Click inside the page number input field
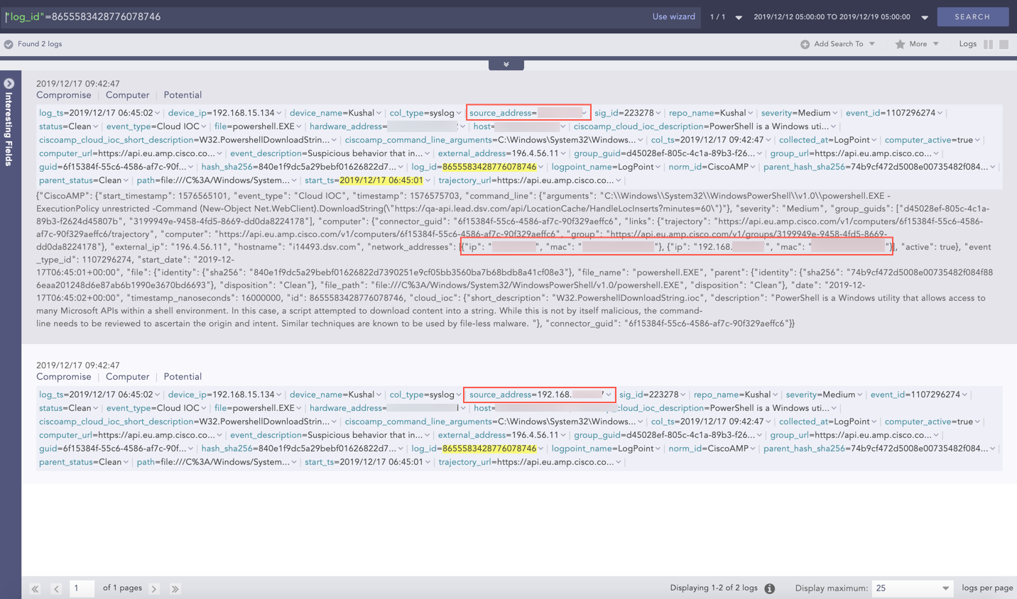 point(82,588)
